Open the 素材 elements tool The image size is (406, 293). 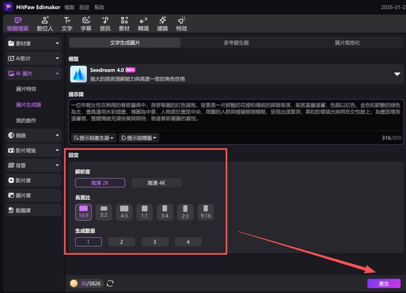[124, 24]
